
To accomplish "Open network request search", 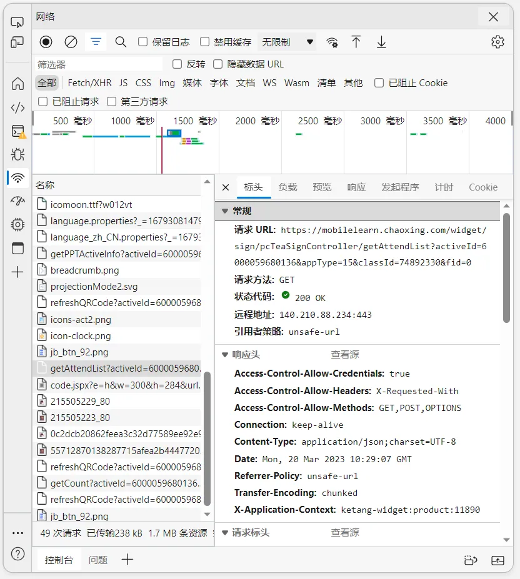I will click(121, 42).
